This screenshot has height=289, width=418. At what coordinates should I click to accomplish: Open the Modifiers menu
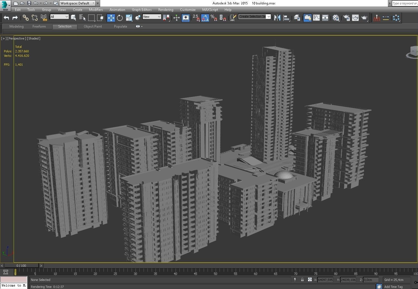pos(96,10)
